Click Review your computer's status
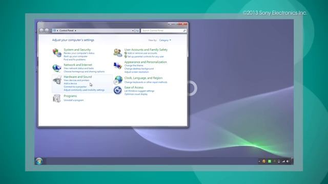 (79, 53)
